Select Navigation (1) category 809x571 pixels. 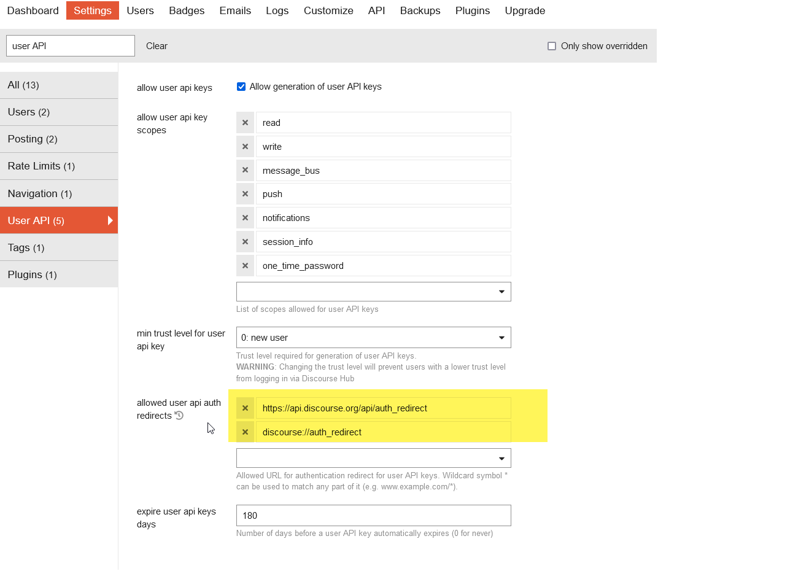pos(59,193)
